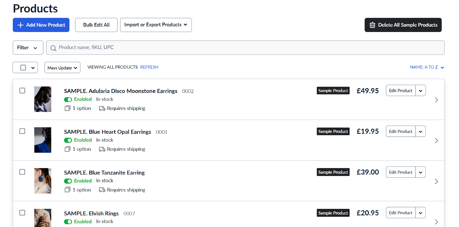The image size is (459, 227).
Task: Disable the Blue Heart Opal Earrings Enabled toggle
Action: coord(68,140)
